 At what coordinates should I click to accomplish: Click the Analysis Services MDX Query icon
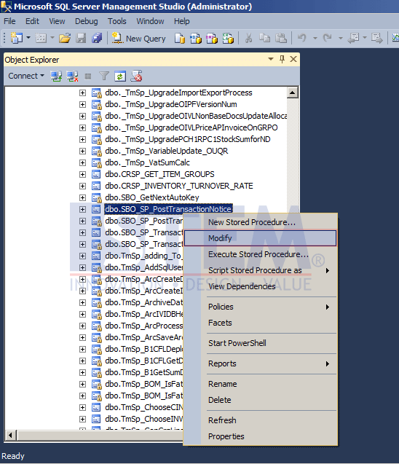pos(196,39)
